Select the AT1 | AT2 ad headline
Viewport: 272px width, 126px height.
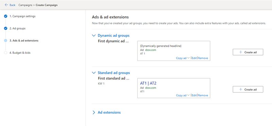click(x=148, y=83)
